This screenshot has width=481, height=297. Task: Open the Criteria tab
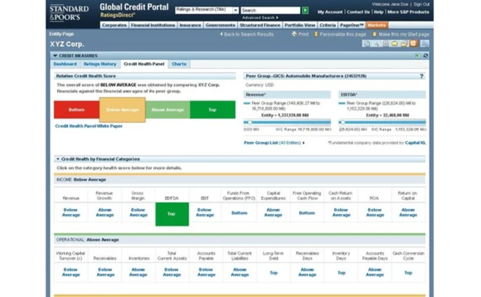(x=328, y=25)
